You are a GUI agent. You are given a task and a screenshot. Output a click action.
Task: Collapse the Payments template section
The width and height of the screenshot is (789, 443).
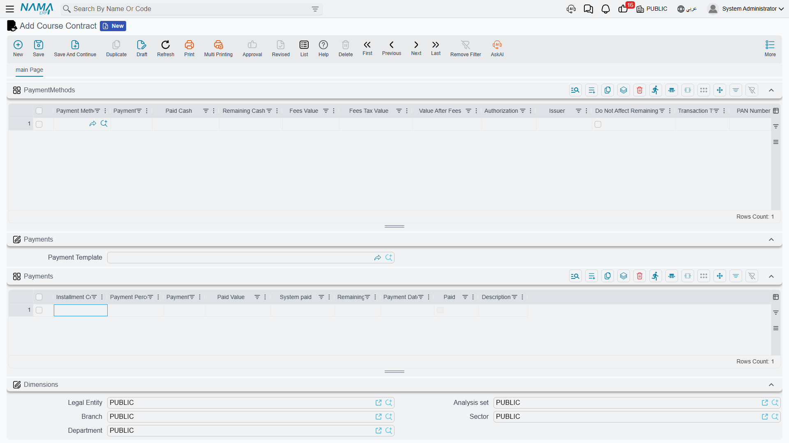(771, 240)
